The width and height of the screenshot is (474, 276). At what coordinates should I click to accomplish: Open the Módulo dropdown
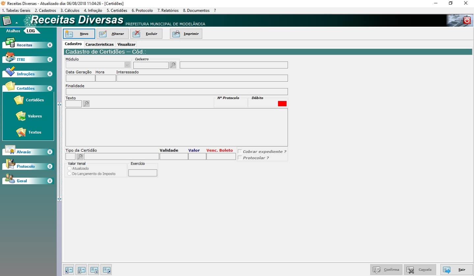point(127,65)
